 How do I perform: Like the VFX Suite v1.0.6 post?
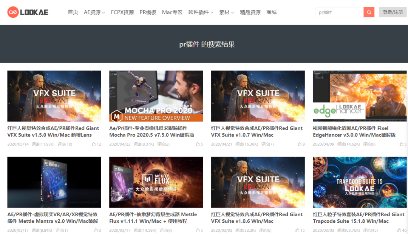300,230
